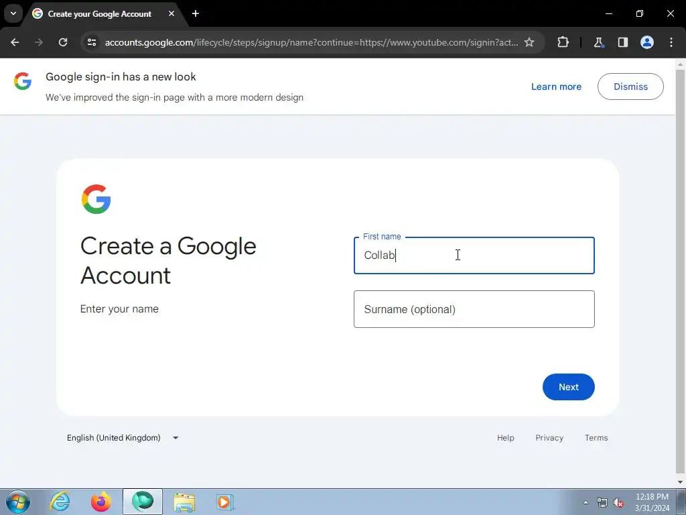Open the Chrome three-dot menu
Viewport: 686px width, 515px height.
tap(671, 42)
